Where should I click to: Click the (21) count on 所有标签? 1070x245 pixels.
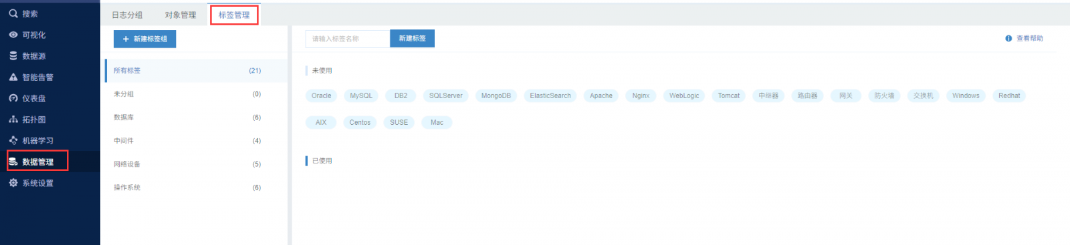255,71
